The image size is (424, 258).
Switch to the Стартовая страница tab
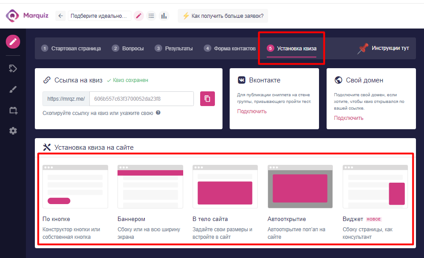71,49
